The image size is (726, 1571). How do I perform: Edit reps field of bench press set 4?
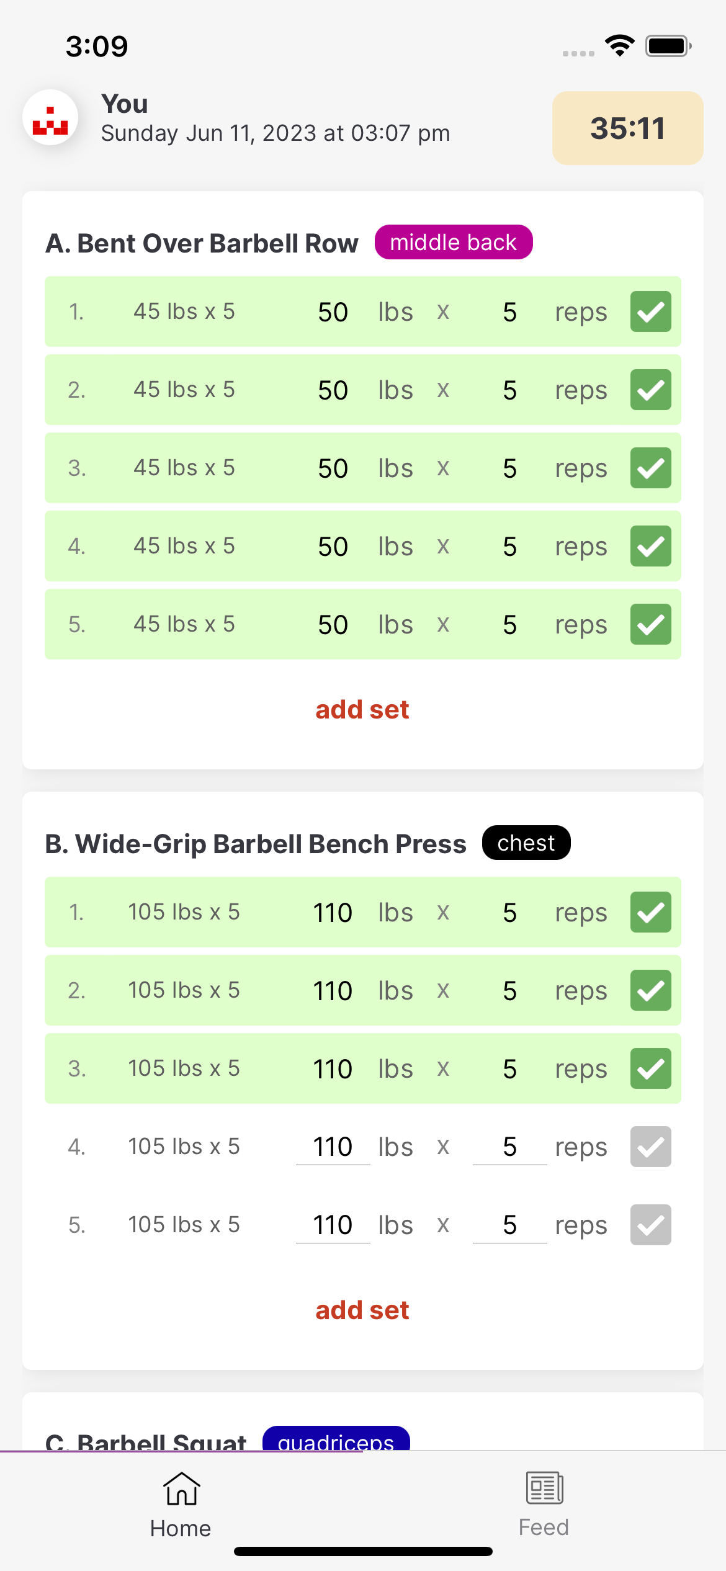(x=509, y=1147)
